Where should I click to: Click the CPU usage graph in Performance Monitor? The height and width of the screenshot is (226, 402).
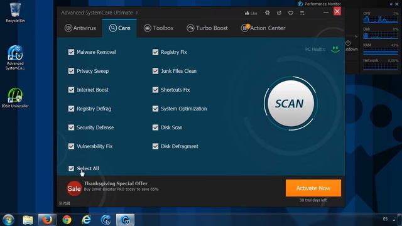coord(381,19)
